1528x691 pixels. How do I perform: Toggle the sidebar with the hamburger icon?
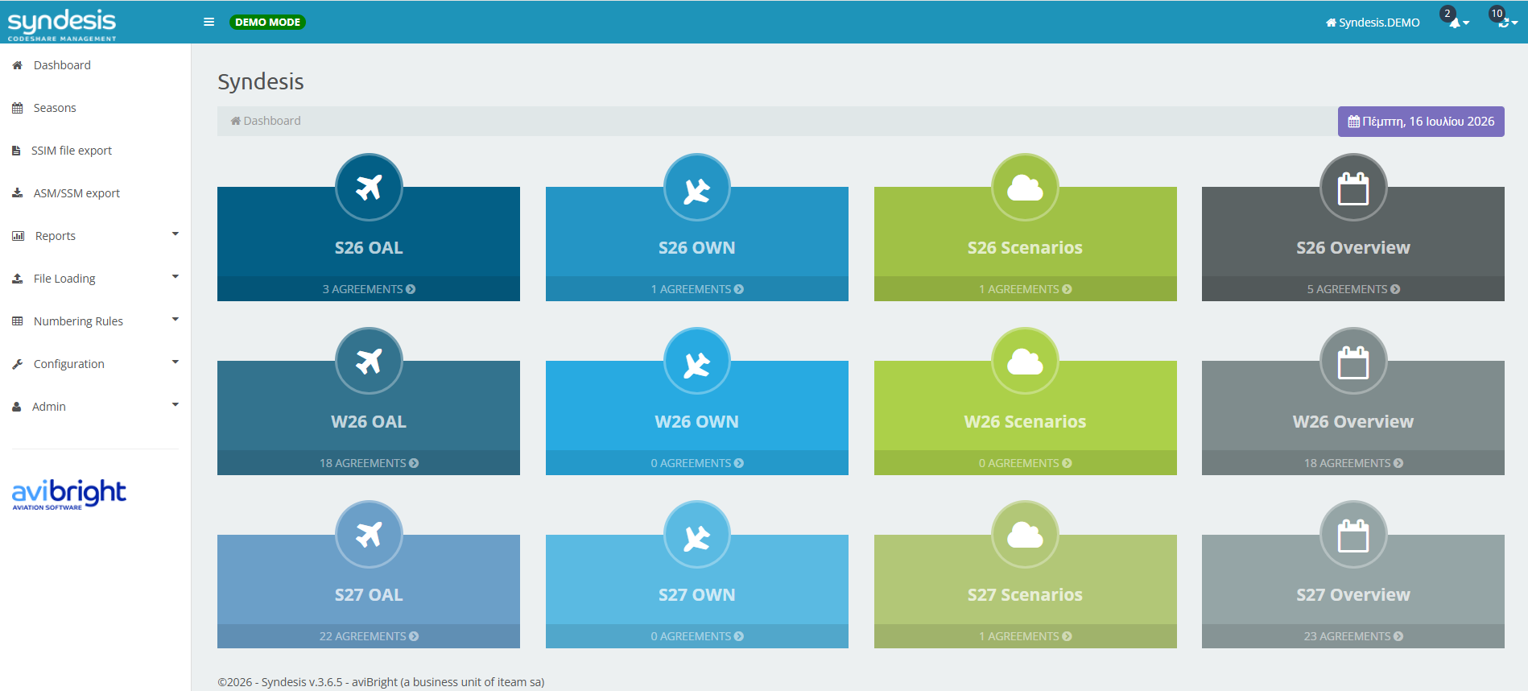pyautogui.click(x=209, y=23)
